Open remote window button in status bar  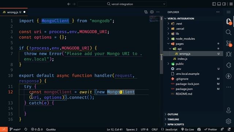pyautogui.click(x=4, y=129)
